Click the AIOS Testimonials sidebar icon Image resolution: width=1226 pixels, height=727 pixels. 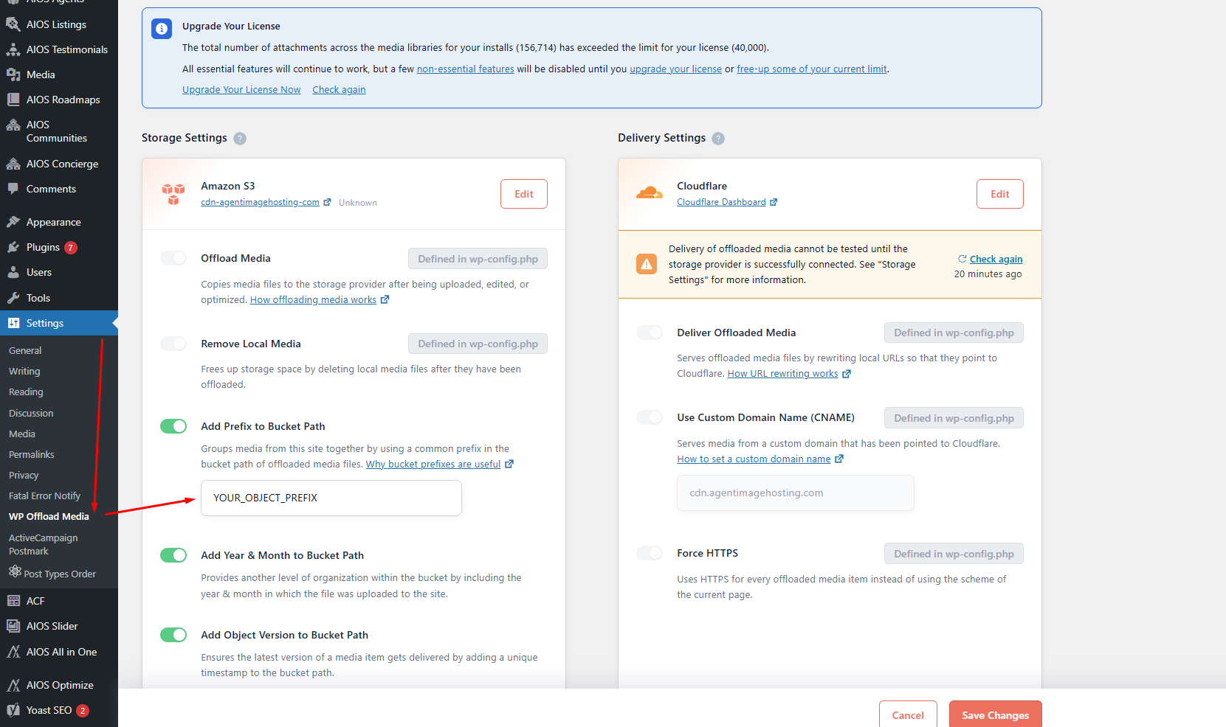[13, 49]
